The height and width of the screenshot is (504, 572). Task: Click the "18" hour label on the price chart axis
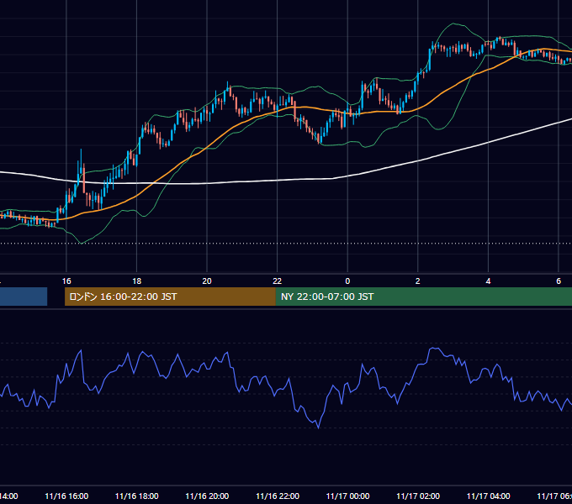click(x=137, y=281)
